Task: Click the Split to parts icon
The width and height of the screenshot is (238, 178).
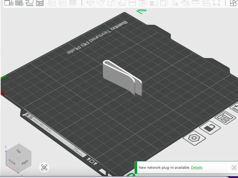Action: pyautogui.click(x=62, y=3)
